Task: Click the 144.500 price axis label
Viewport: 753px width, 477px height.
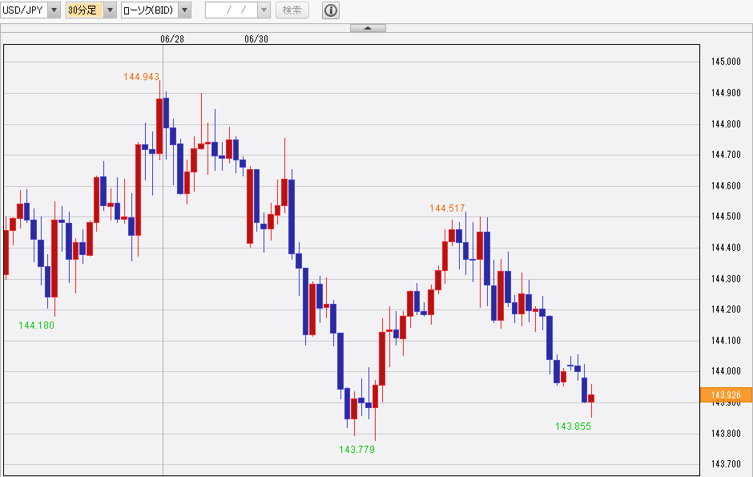Action: pos(726,216)
